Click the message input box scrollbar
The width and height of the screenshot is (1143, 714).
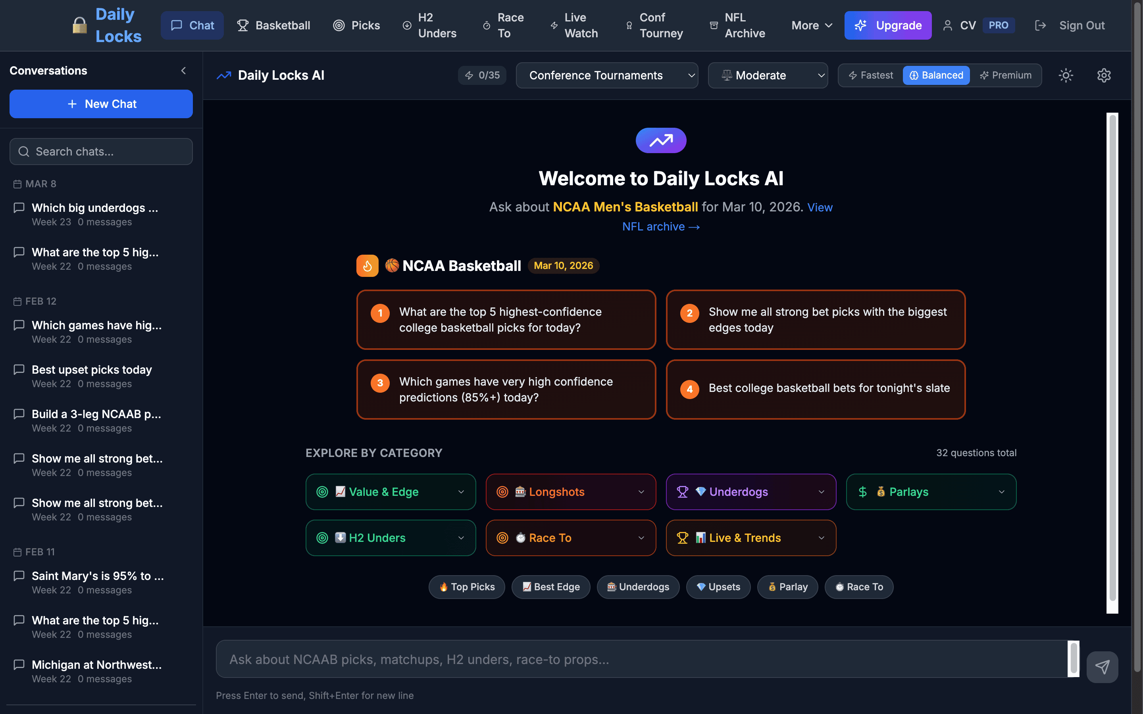click(1073, 659)
